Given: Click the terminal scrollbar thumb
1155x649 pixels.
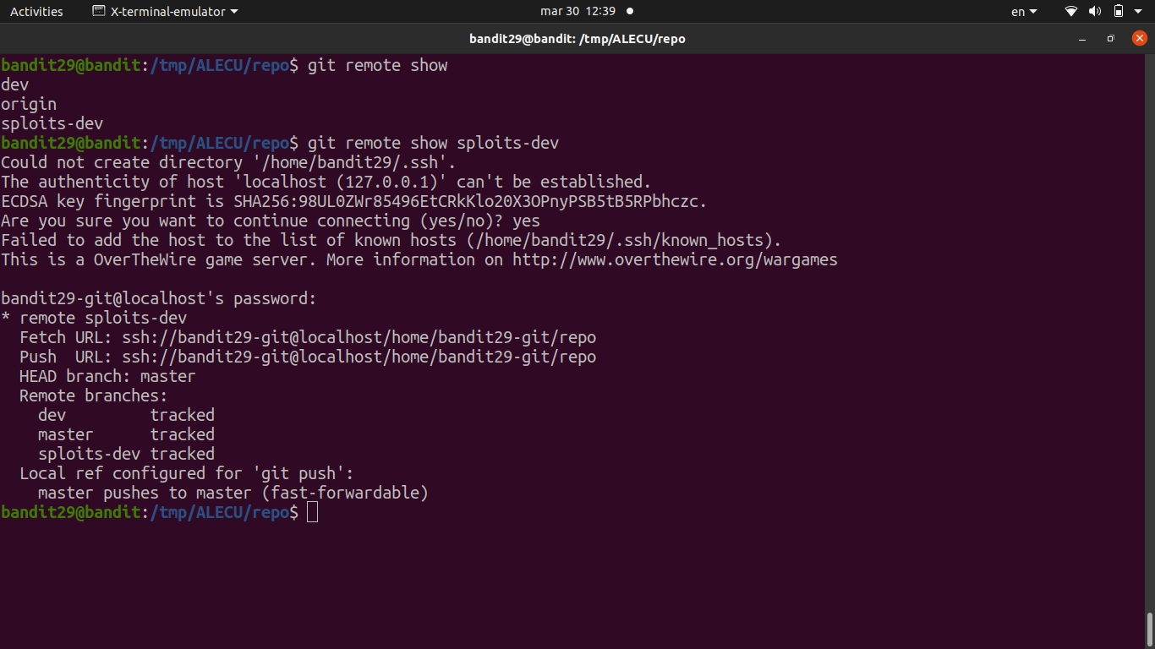Looking at the screenshot, I should [1149, 629].
